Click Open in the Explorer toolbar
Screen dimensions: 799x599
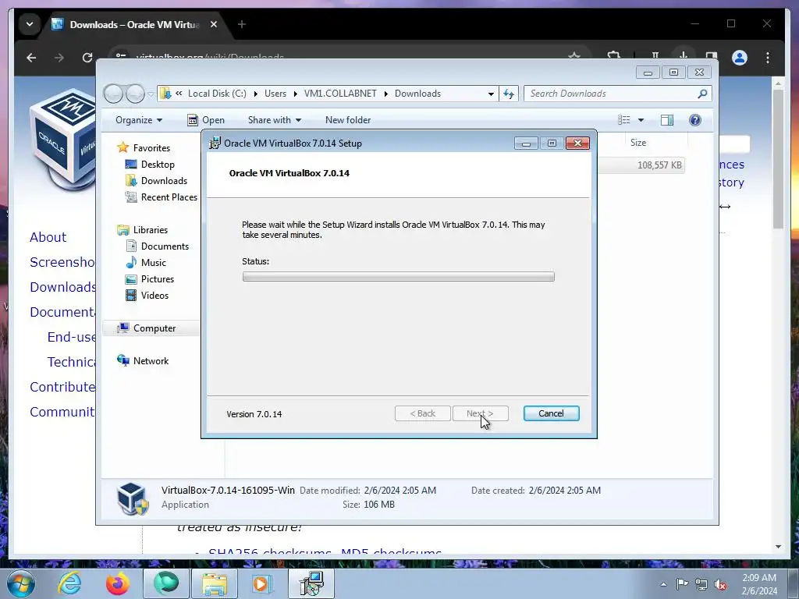(206, 119)
